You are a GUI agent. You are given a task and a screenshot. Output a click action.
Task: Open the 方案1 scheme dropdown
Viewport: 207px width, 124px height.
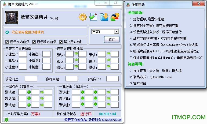pyautogui.click(x=116, y=32)
